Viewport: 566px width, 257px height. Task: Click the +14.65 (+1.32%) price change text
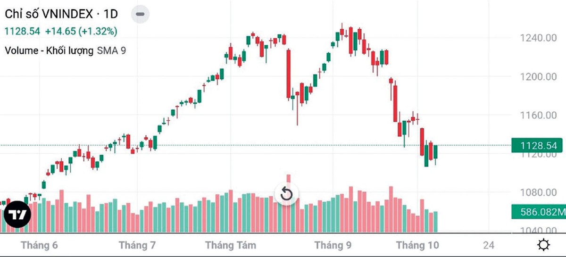click(x=81, y=31)
